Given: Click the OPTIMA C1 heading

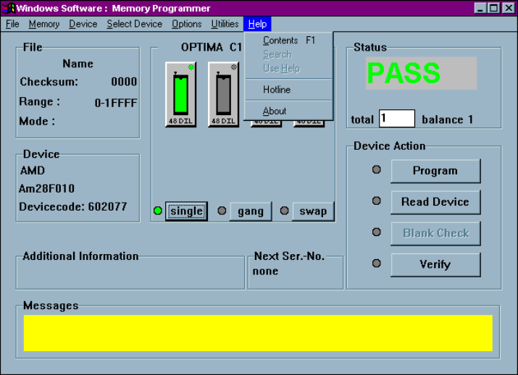Looking at the screenshot, I should point(212,47).
